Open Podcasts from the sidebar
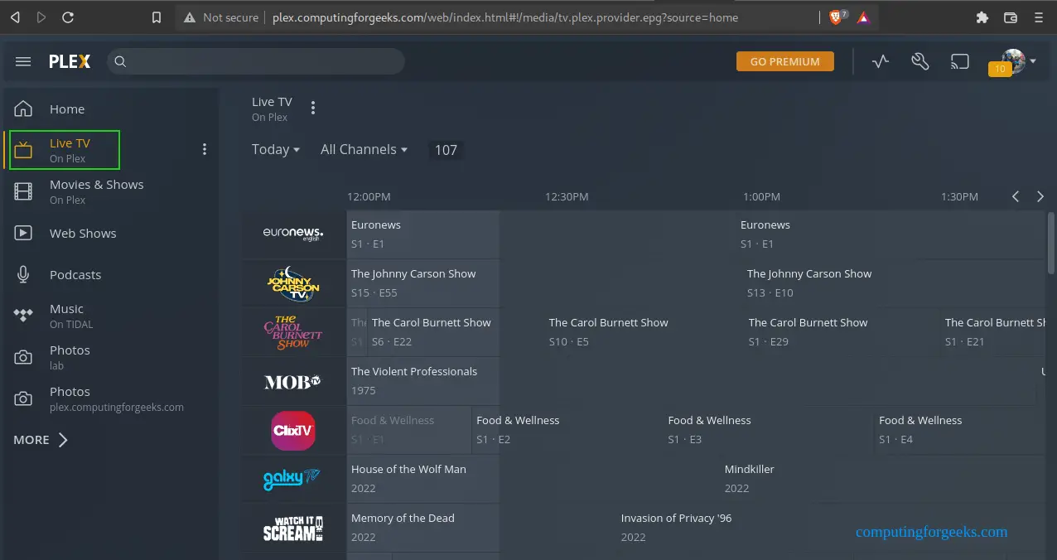The height and width of the screenshot is (560, 1057). (75, 275)
